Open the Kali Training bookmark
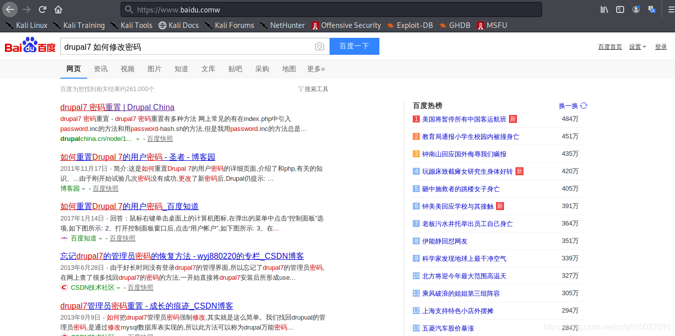Viewport: 675px width, 336px height. (79, 25)
